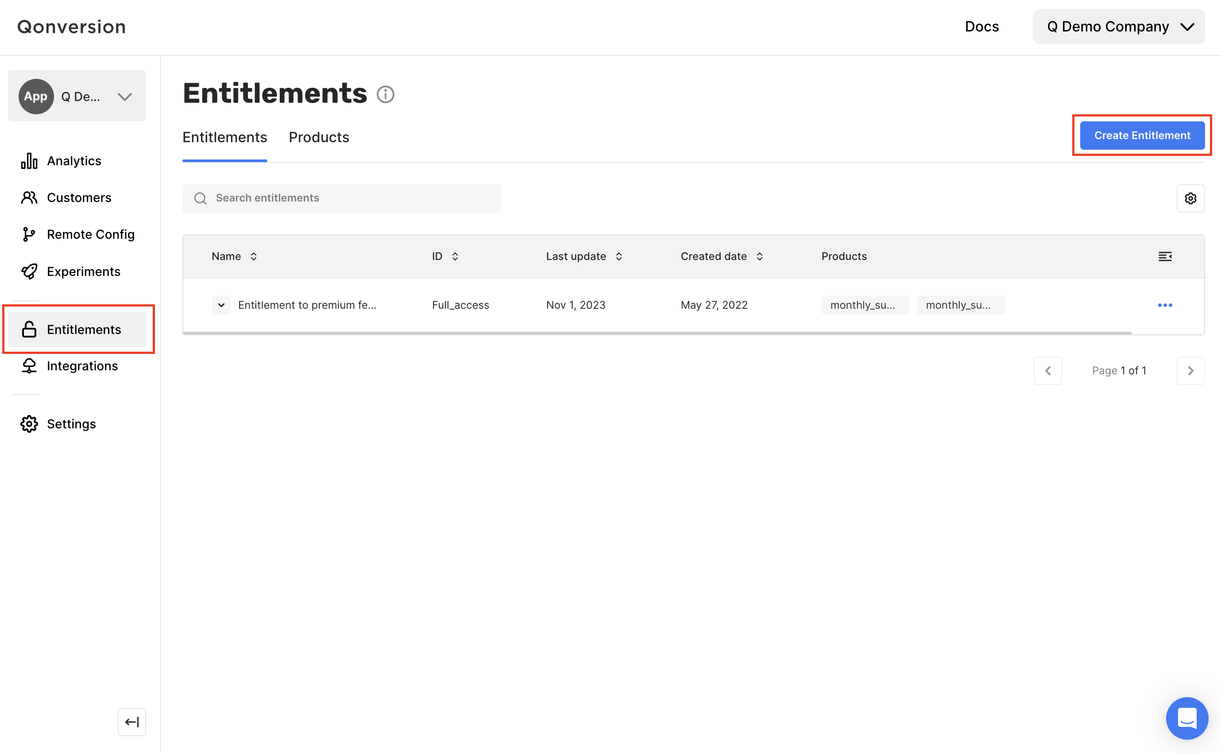Viewport: 1221px width, 753px height.
Task: Switch to the Products tab
Action: point(319,137)
